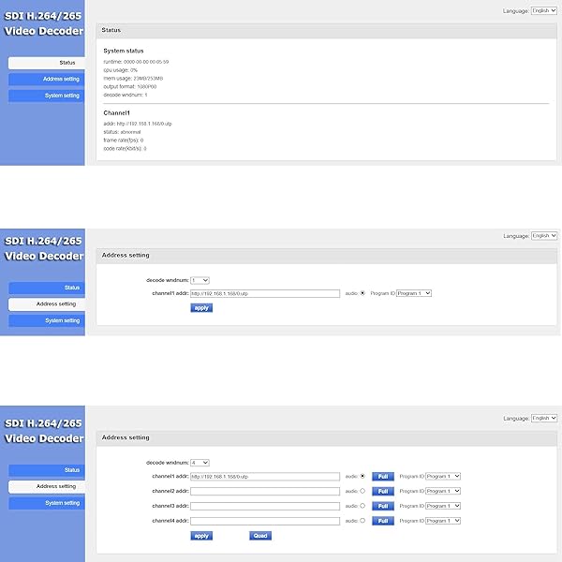Click the channel2 addr input field
This screenshot has width=562, height=562.
pyautogui.click(x=264, y=491)
